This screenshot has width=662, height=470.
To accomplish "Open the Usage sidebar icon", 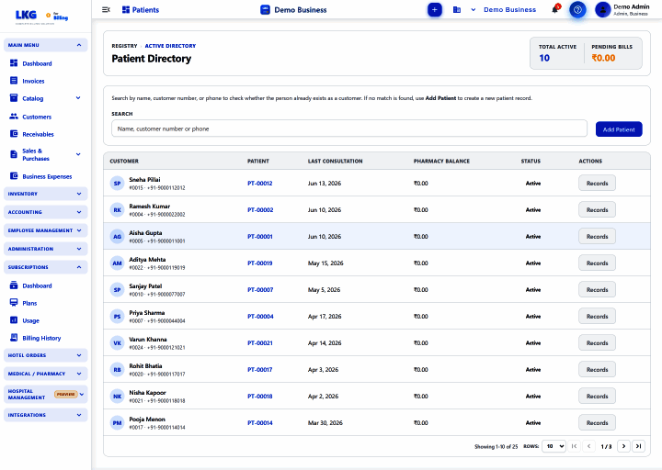I will click(x=14, y=320).
